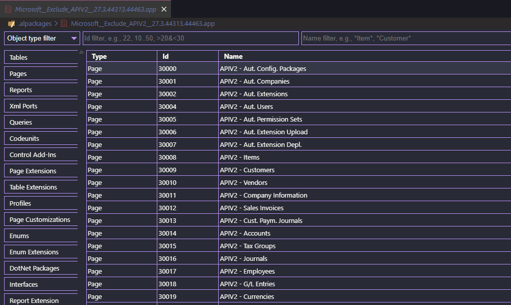Click the .alpackages folder icon in breadcrumb

pyautogui.click(x=11, y=24)
